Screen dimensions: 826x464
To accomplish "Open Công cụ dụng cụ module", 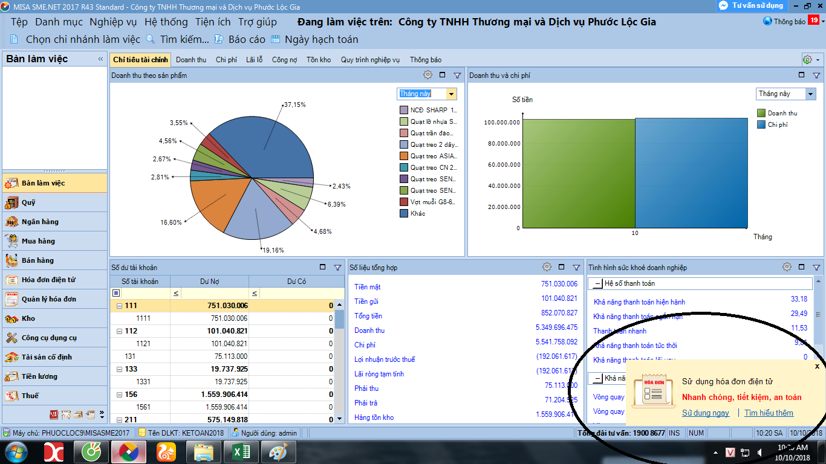I will pyautogui.click(x=54, y=338).
